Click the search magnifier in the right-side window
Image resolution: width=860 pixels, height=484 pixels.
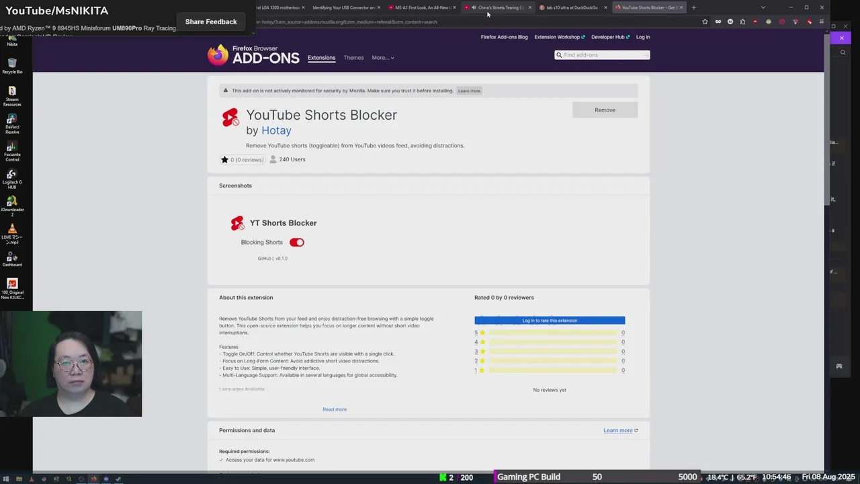click(x=843, y=52)
